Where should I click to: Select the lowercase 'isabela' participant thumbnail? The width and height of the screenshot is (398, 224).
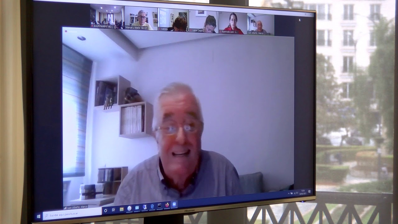pyautogui.click(x=174, y=20)
